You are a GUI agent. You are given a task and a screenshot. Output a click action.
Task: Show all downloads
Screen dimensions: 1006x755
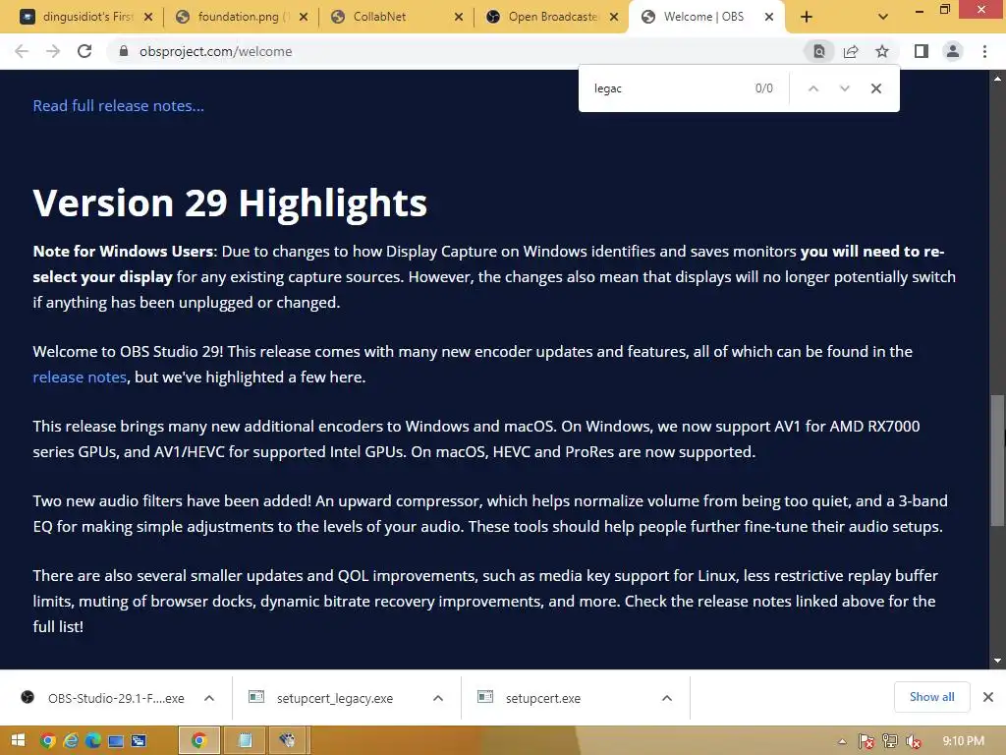pos(931,697)
